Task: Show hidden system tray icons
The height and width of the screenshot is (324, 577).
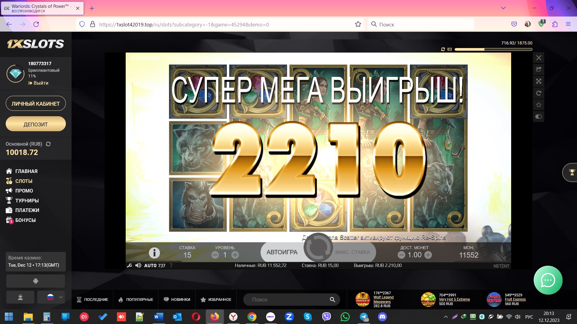Action: click(446, 317)
